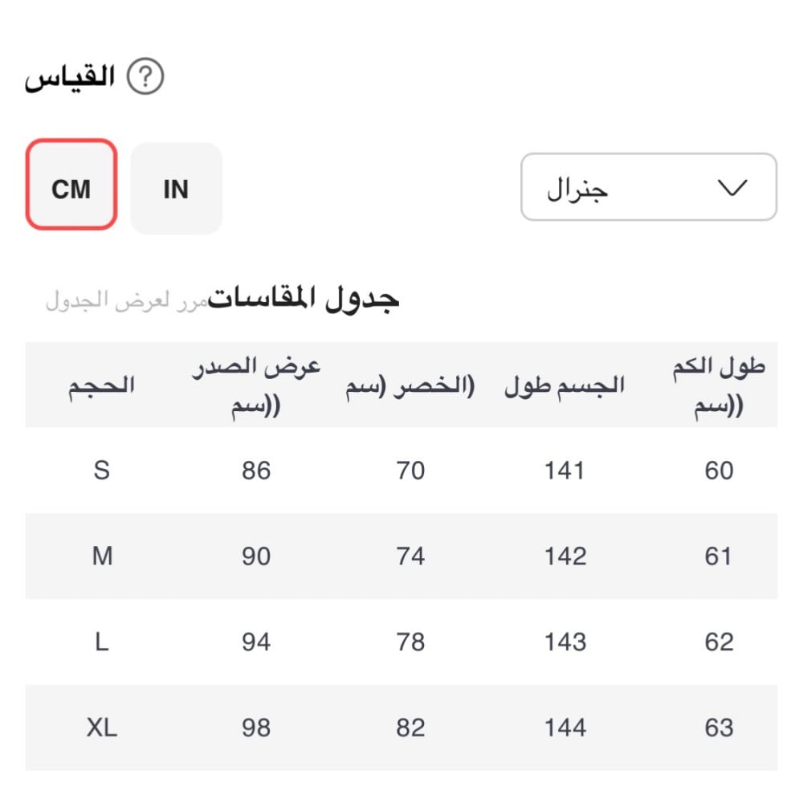Click the الخصر column header

pos(410,385)
